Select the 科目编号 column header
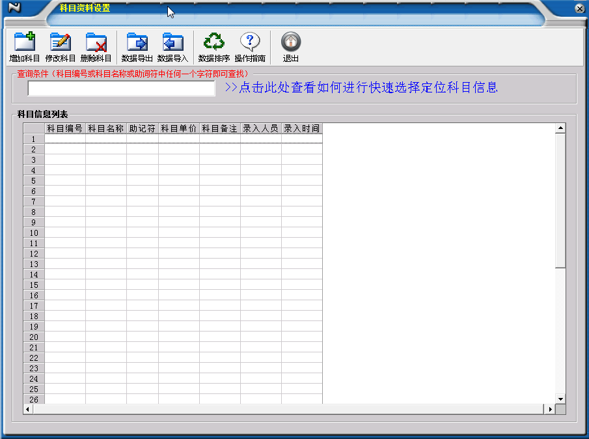This screenshot has width=589, height=439. coord(65,128)
